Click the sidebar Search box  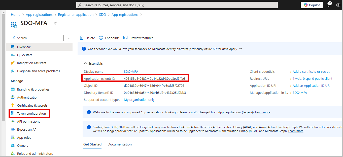(37, 38)
